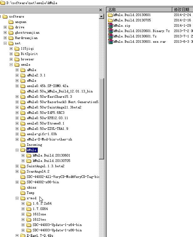Click the 115jiqi folder icon

(x=17, y=48)
